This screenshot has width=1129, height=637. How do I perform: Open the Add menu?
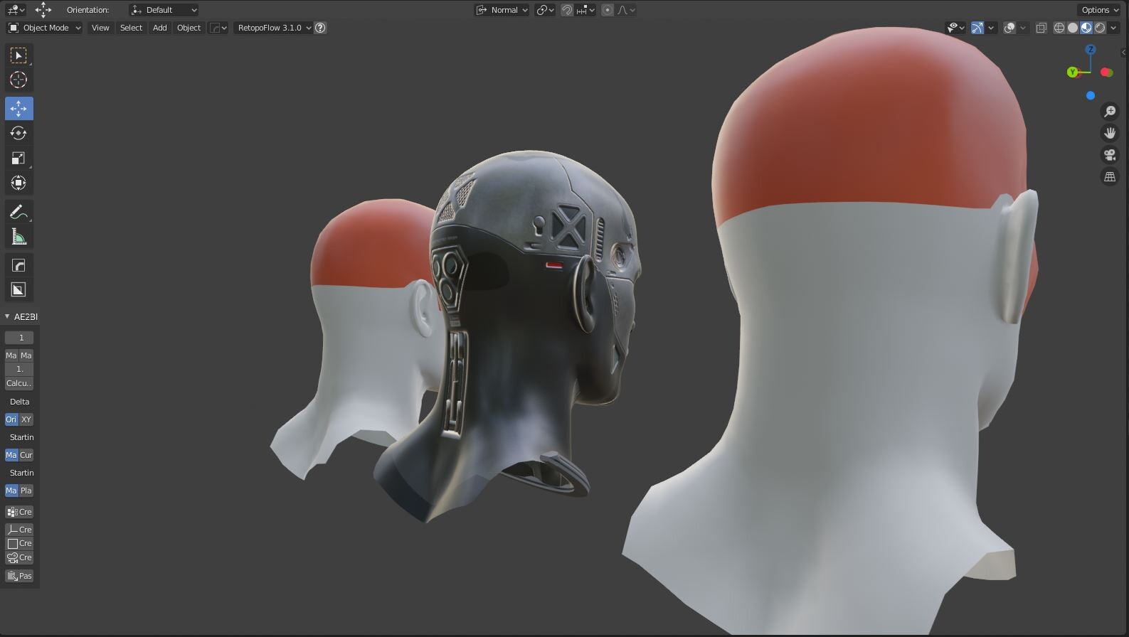pos(159,28)
